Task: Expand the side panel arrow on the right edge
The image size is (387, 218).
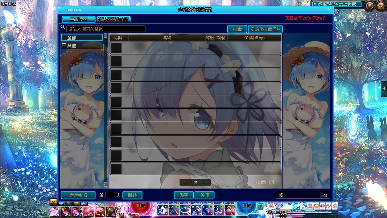Action: coord(384,89)
